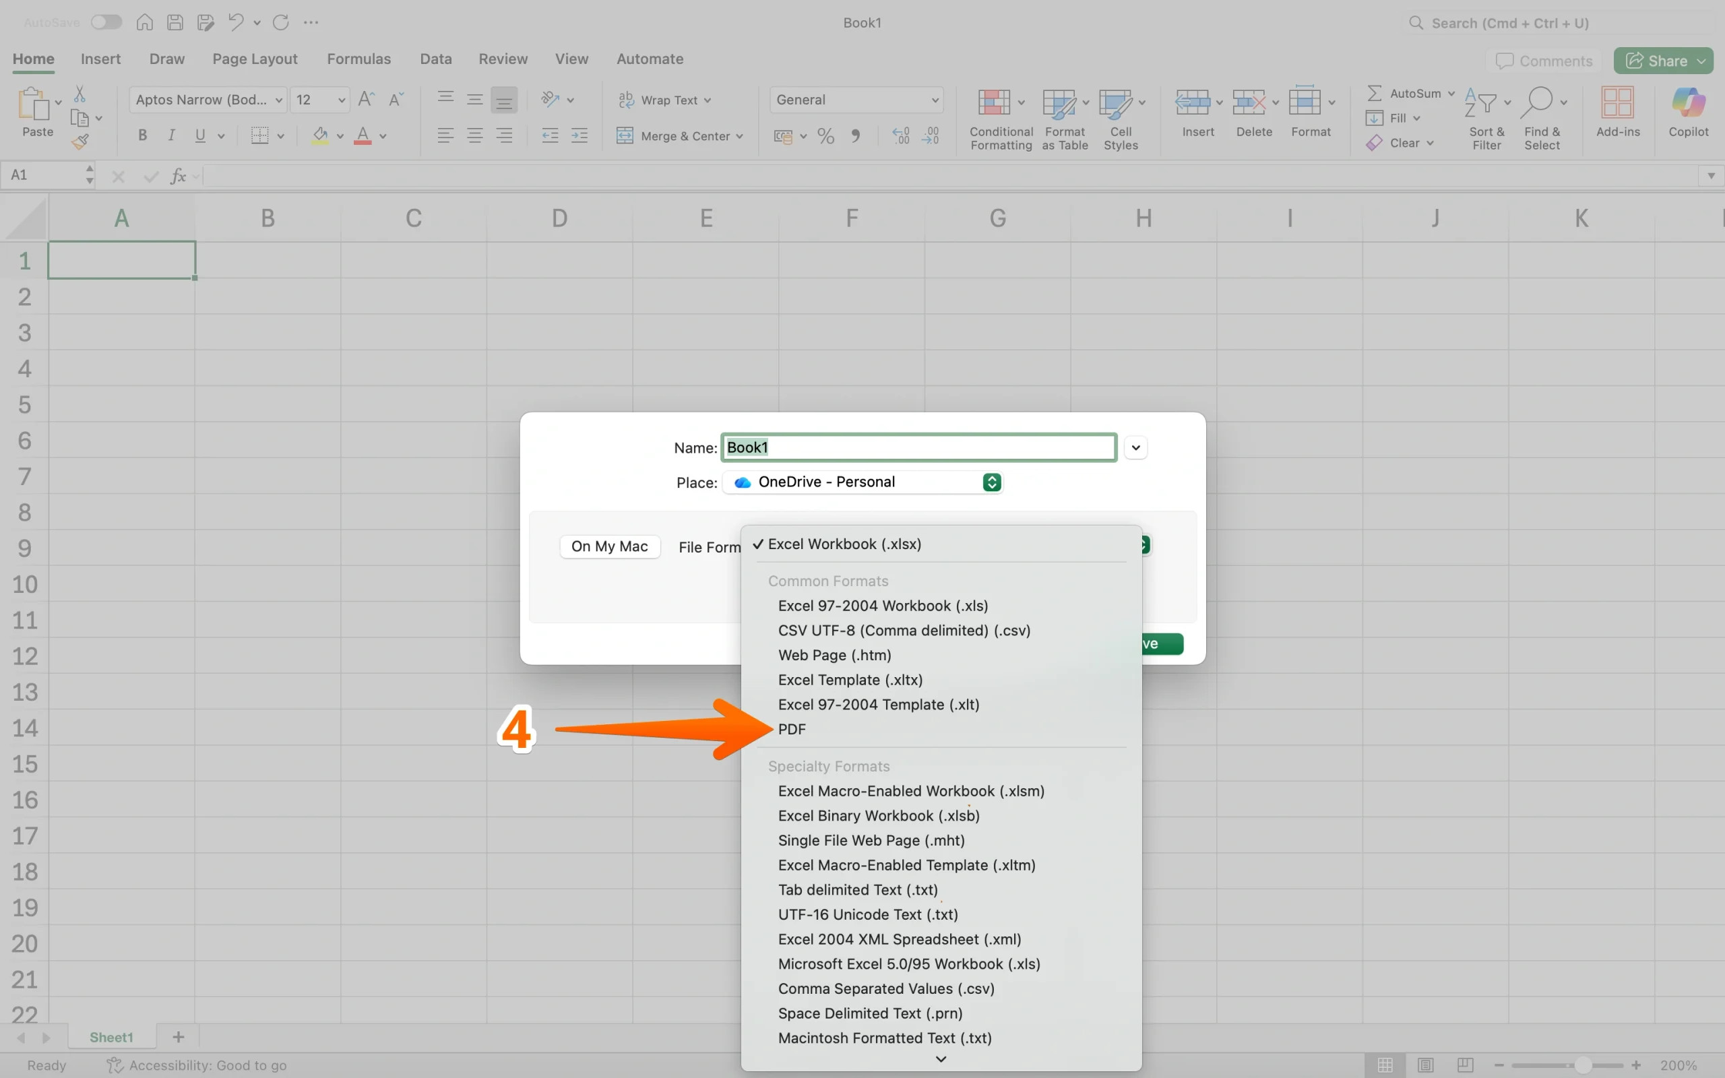Click the Name text field in save dialog
Image resolution: width=1725 pixels, height=1078 pixels.
919,448
